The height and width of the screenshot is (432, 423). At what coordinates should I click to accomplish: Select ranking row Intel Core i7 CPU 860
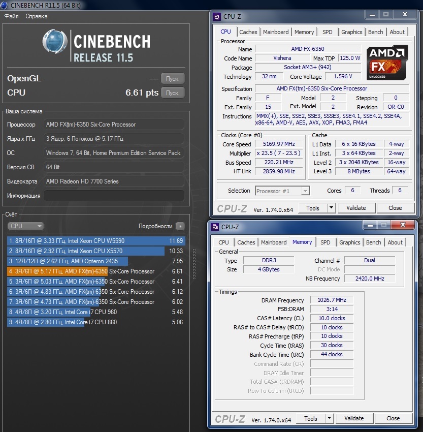click(96, 322)
